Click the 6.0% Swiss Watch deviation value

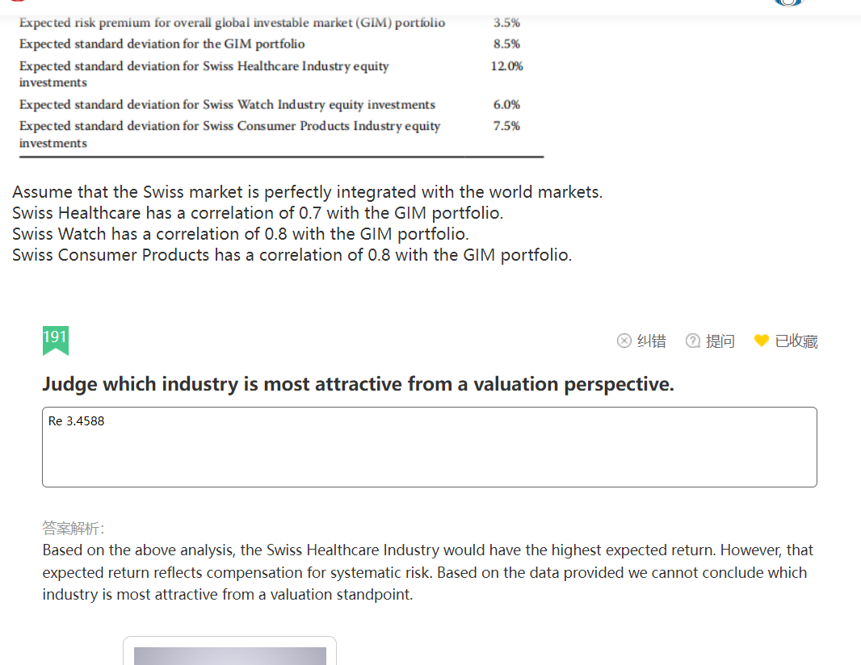coord(506,104)
